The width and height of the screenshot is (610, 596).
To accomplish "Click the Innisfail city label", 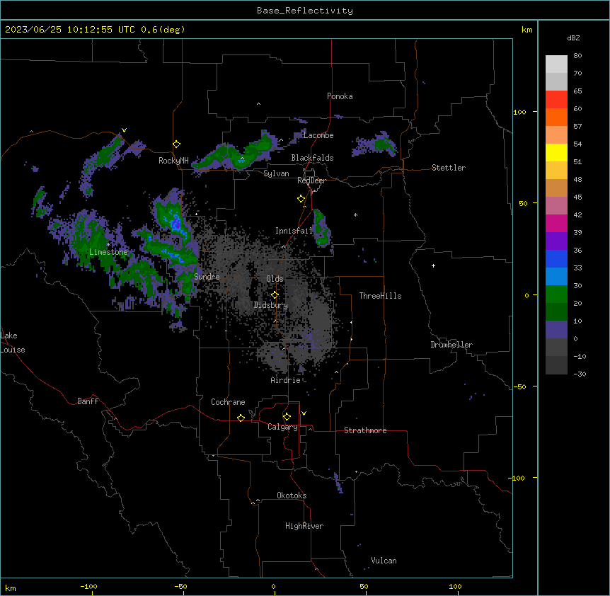I will pos(294,231).
